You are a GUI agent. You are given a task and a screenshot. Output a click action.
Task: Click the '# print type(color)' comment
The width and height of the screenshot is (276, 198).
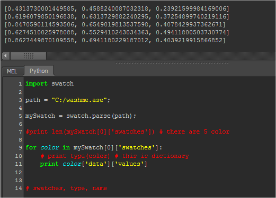[x=114, y=156]
